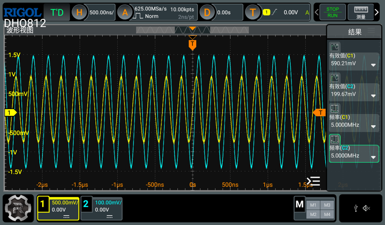Select the 有效值(C1) measurement icon

335,47
